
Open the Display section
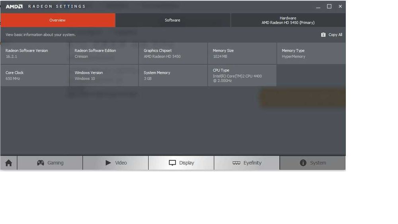pos(181,163)
